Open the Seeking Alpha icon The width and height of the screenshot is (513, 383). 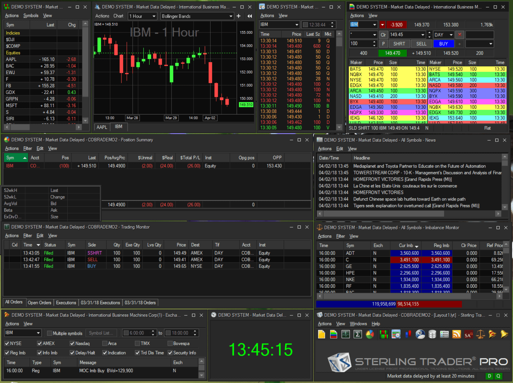tap(468, 334)
